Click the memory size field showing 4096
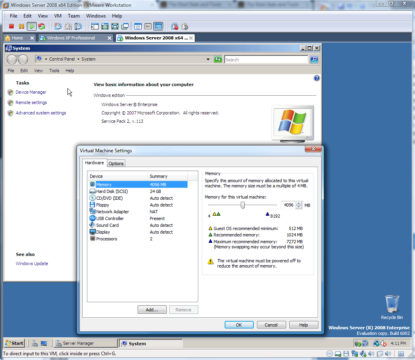Image resolution: width=415 pixels, height=360 pixels. [289, 205]
